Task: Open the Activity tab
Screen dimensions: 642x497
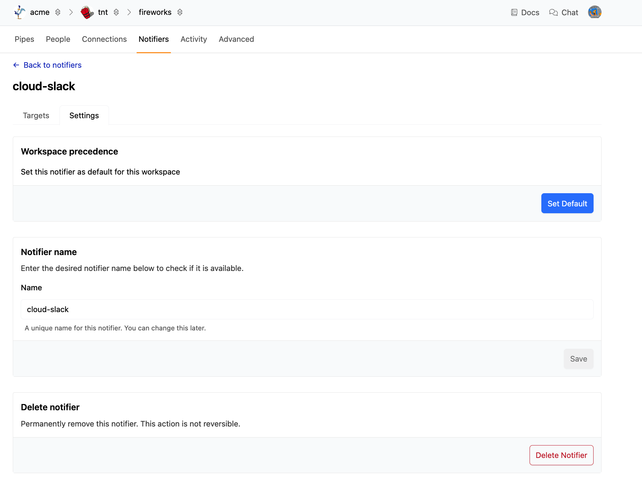Action: tap(194, 39)
